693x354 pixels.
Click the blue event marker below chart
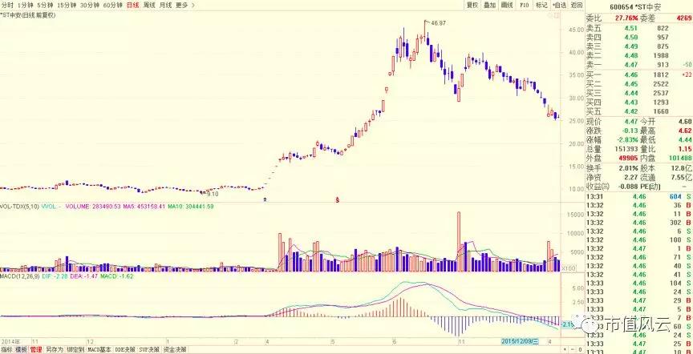265,200
